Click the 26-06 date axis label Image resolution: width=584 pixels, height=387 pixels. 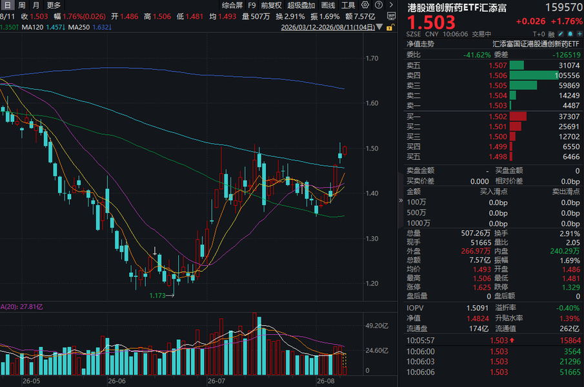[117, 381]
